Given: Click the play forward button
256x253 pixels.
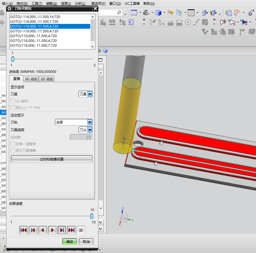Looking at the screenshot, I should pos(52,230).
